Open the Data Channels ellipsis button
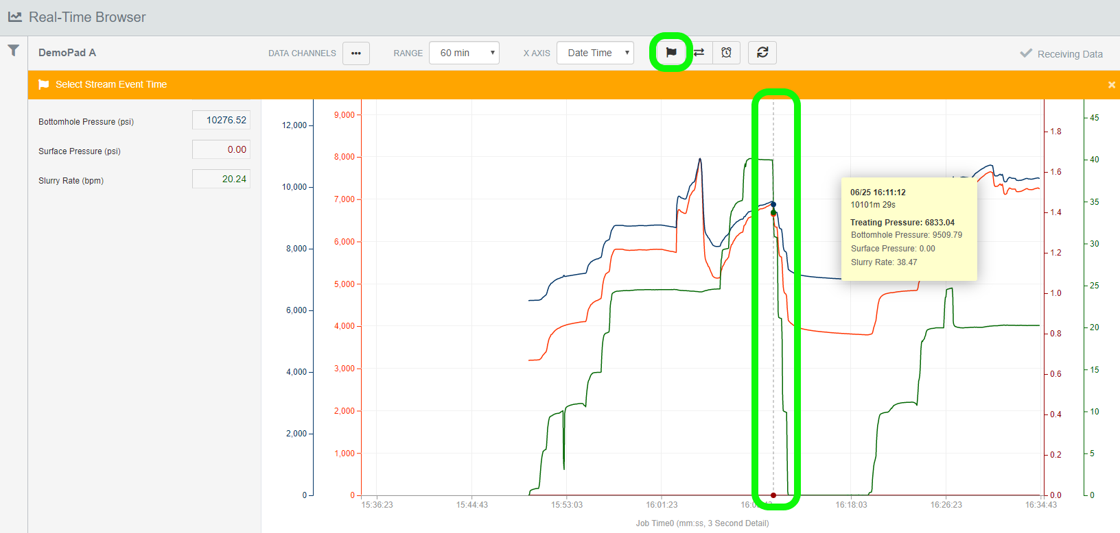The image size is (1120, 533). (x=355, y=53)
